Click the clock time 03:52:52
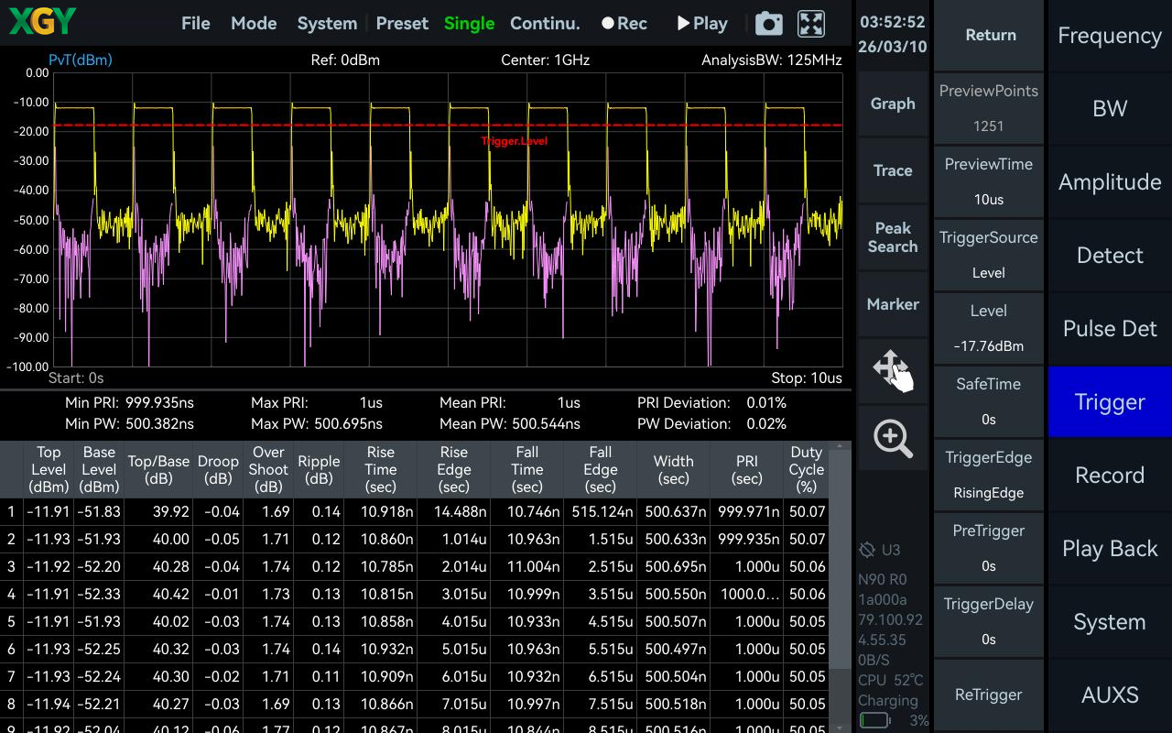The height and width of the screenshot is (733, 1172). point(893,22)
